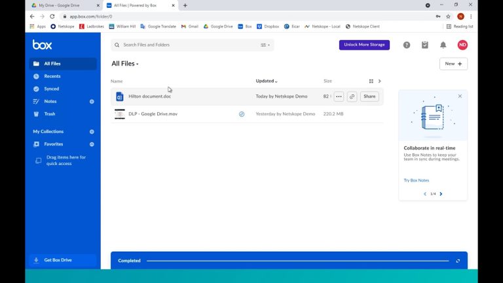Click the New plus button
Screen dimensions: 503x283
click(453, 64)
